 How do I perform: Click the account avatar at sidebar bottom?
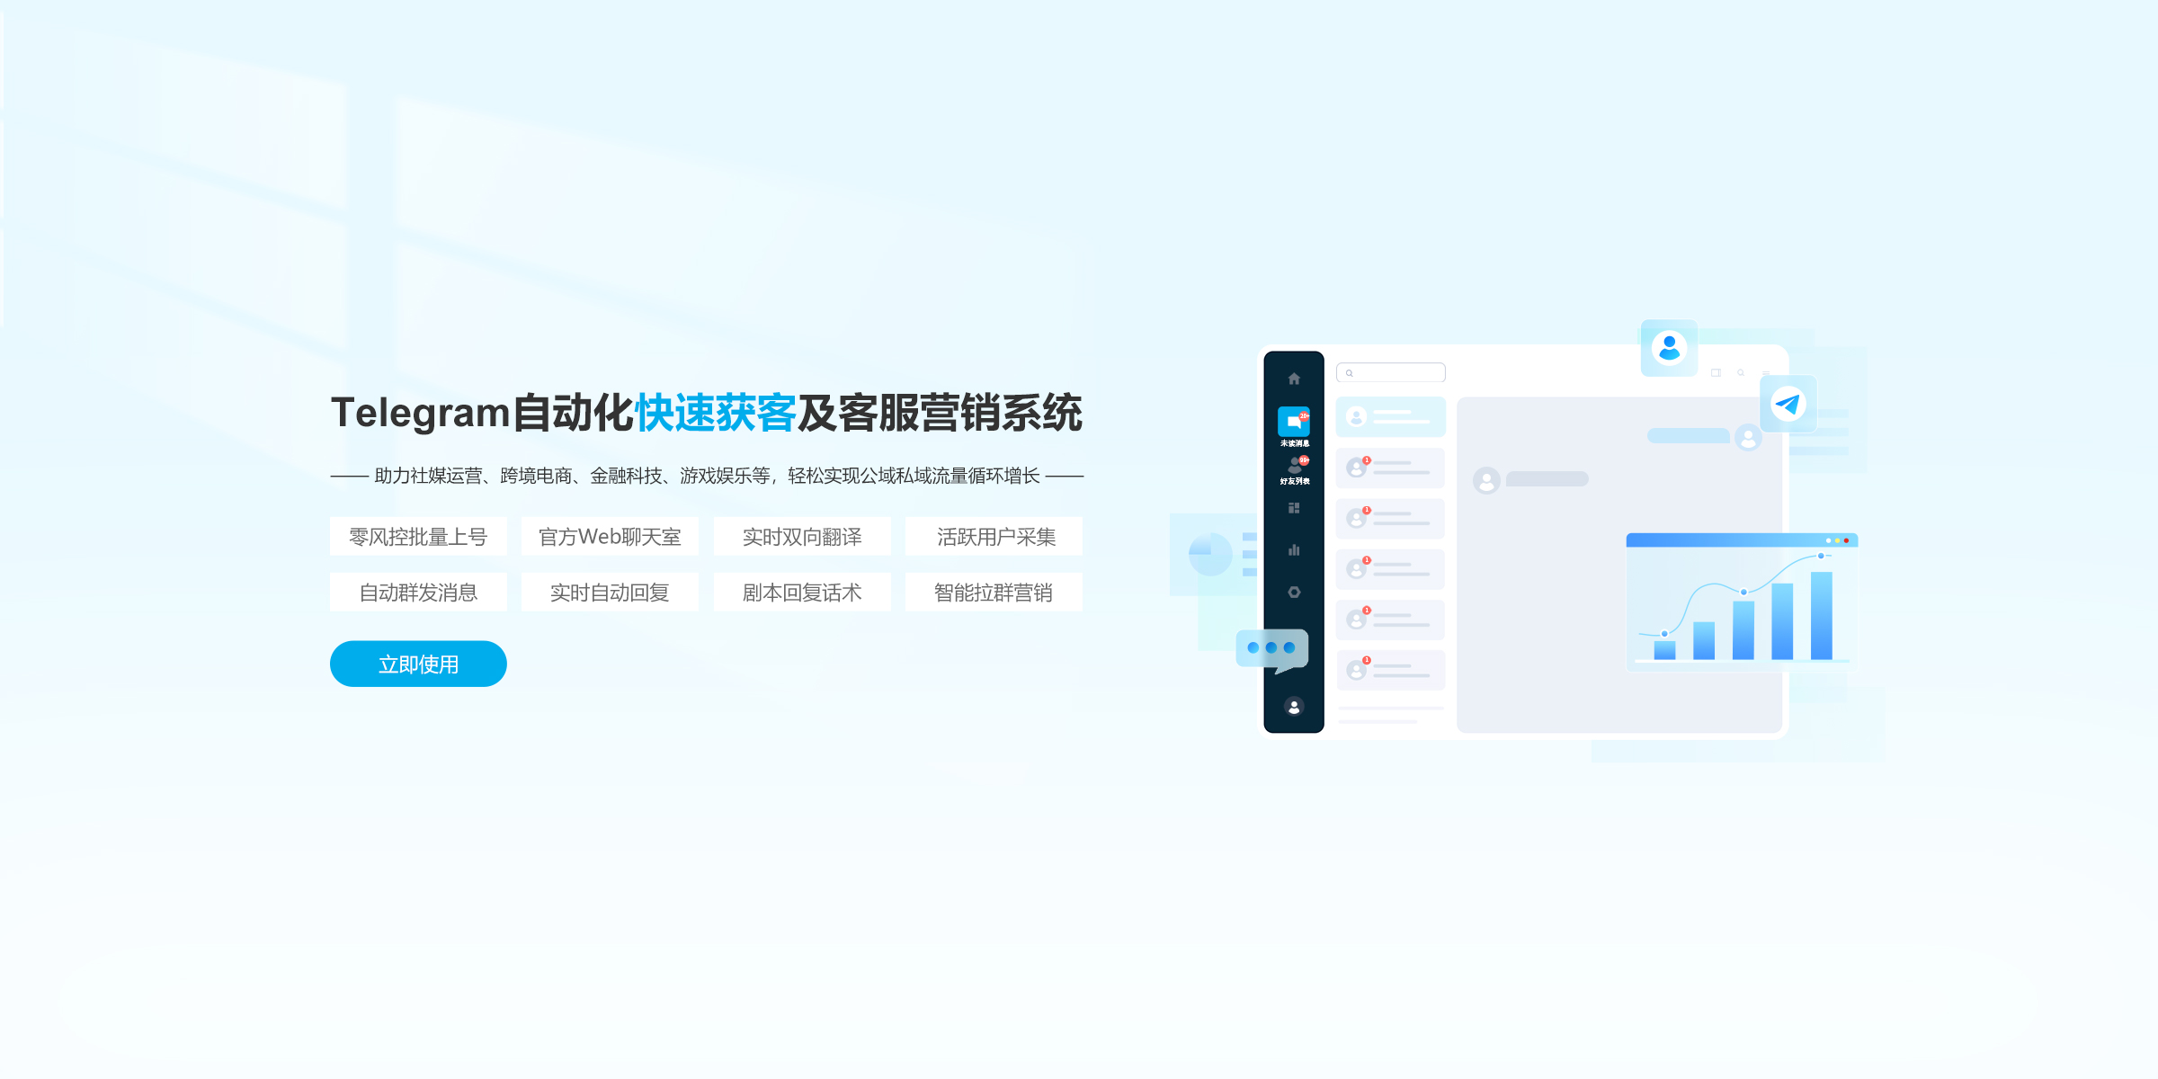[1294, 707]
